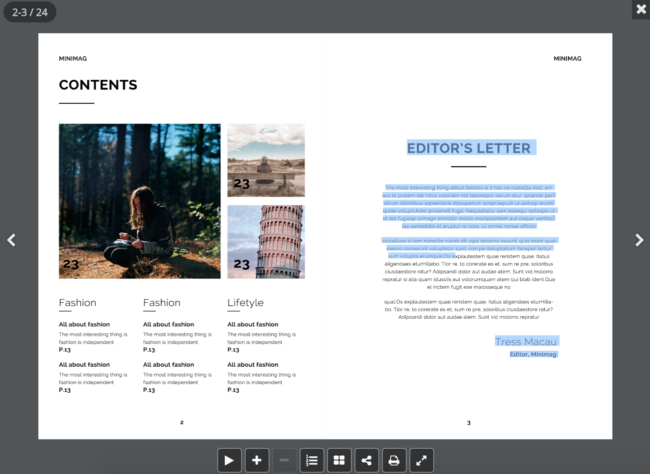Open the share options

pyautogui.click(x=367, y=460)
